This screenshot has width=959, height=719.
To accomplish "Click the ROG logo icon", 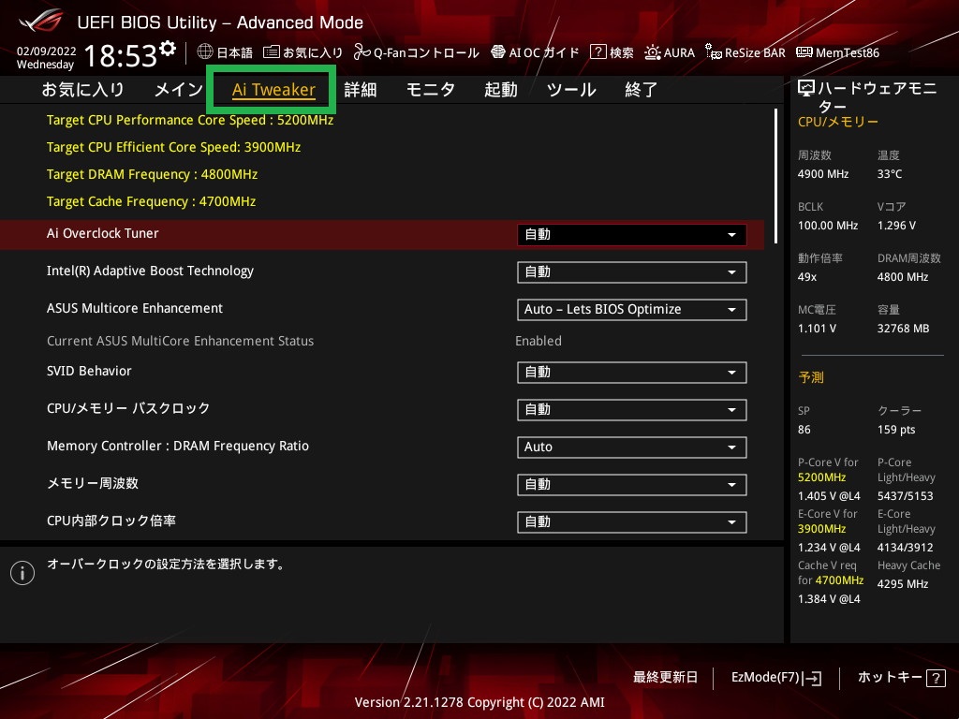I will pyautogui.click(x=41, y=21).
